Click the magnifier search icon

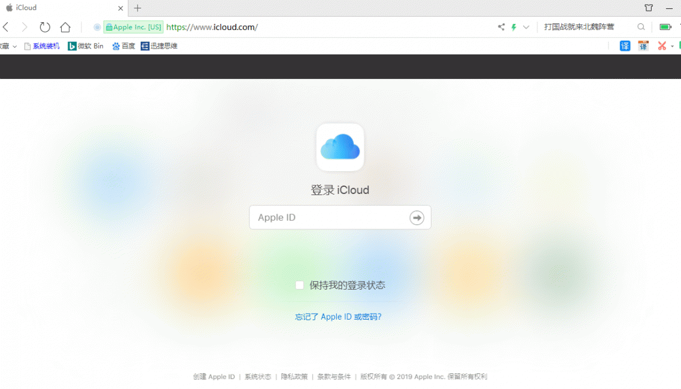641,27
